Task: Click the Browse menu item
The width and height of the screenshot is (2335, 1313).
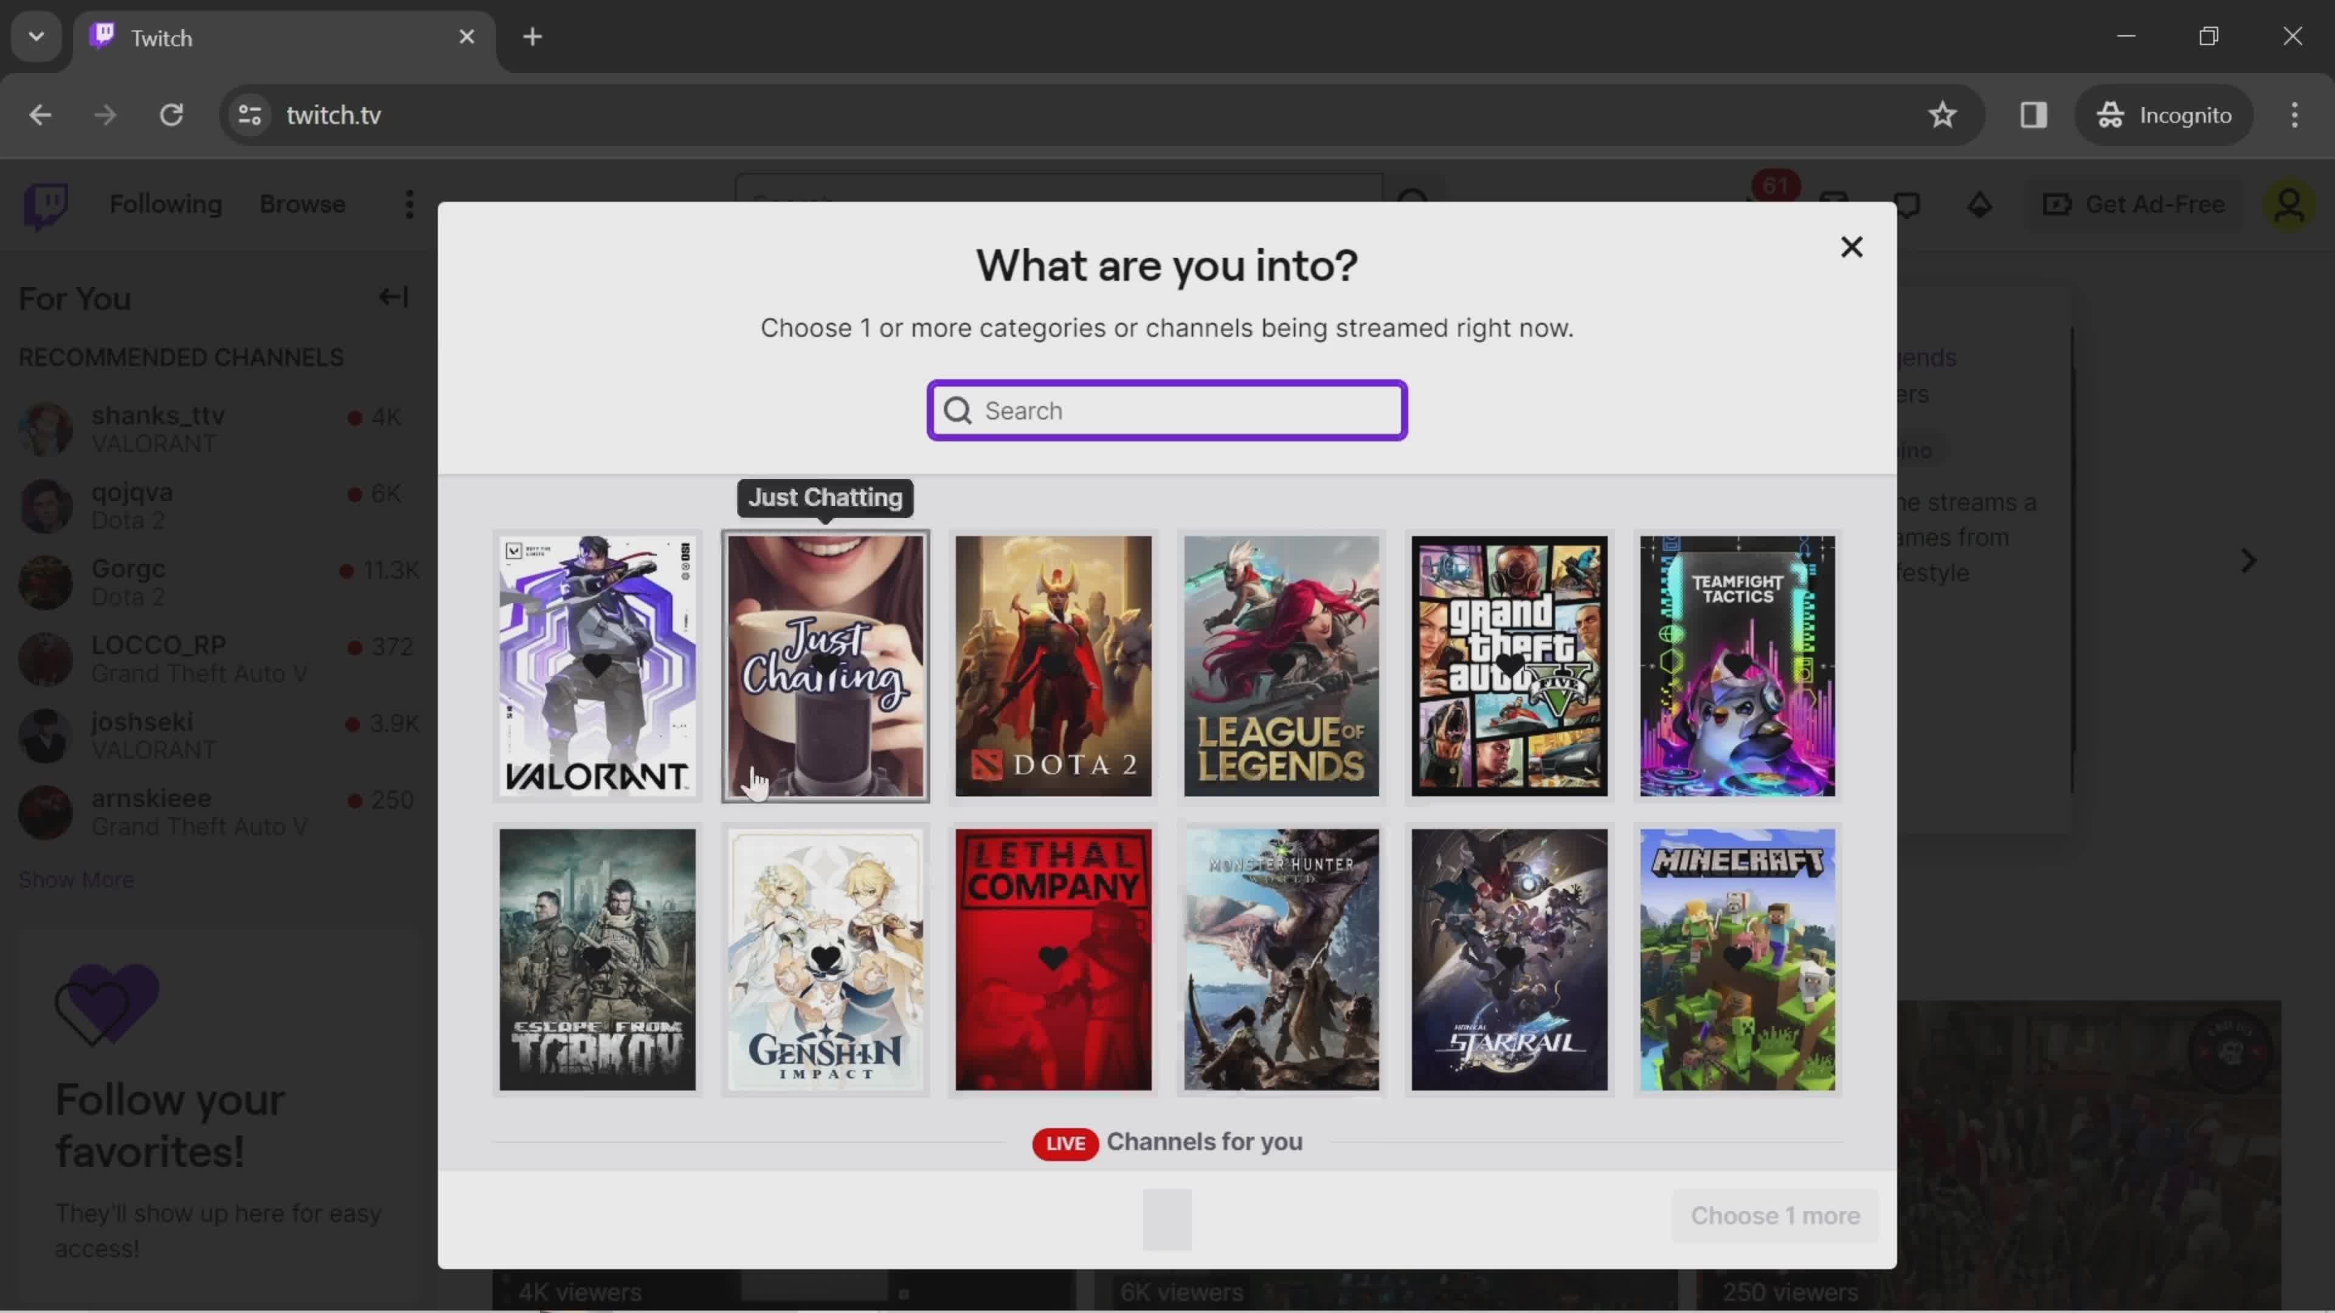Action: [x=302, y=204]
